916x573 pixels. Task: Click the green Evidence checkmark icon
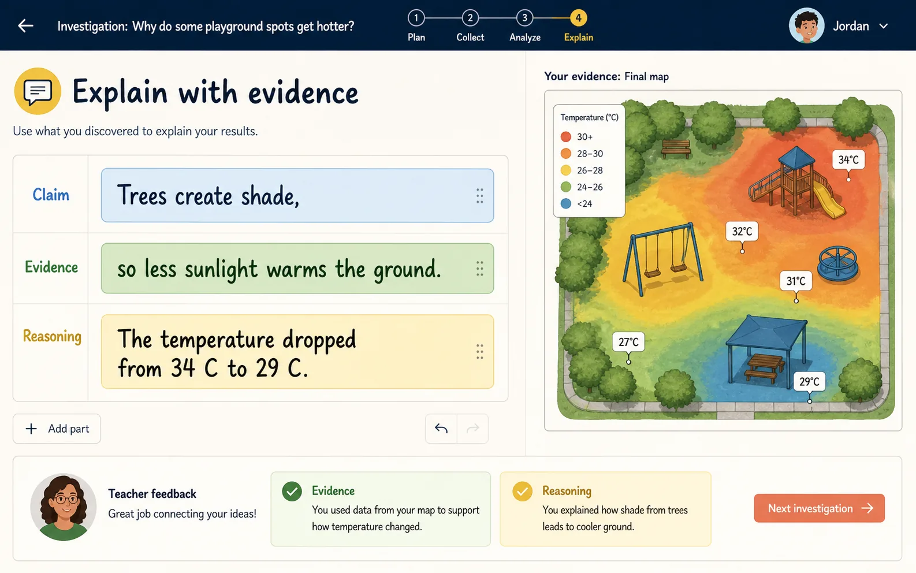(x=292, y=492)
